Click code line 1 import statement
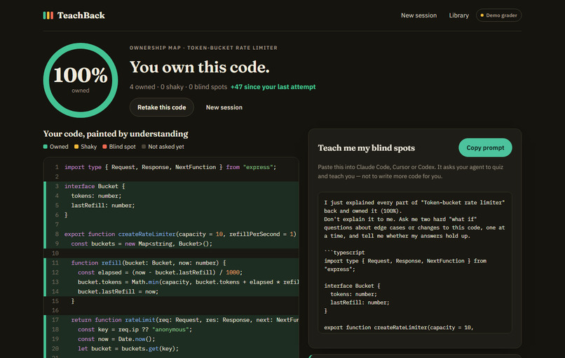565x358 pixels. 170,167
